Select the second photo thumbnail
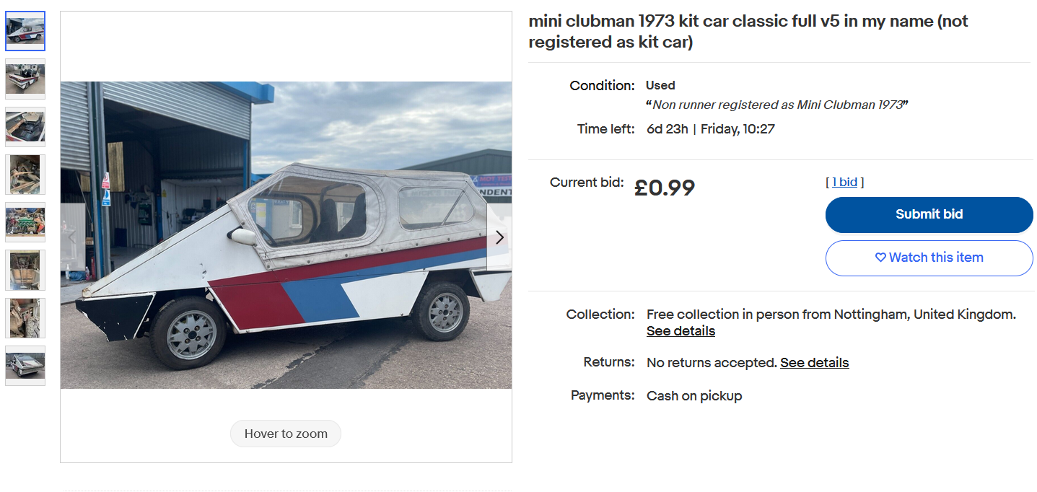The width and height of the screenshot is (1037, 492). click(25, 79)
